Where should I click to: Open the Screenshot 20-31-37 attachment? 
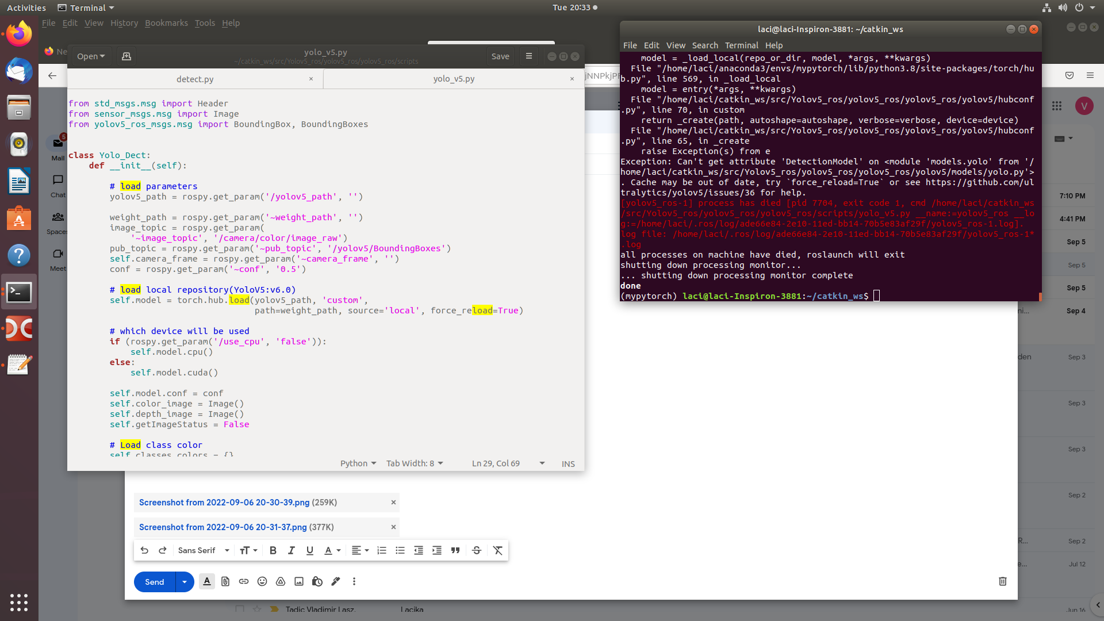pos(224,527)
